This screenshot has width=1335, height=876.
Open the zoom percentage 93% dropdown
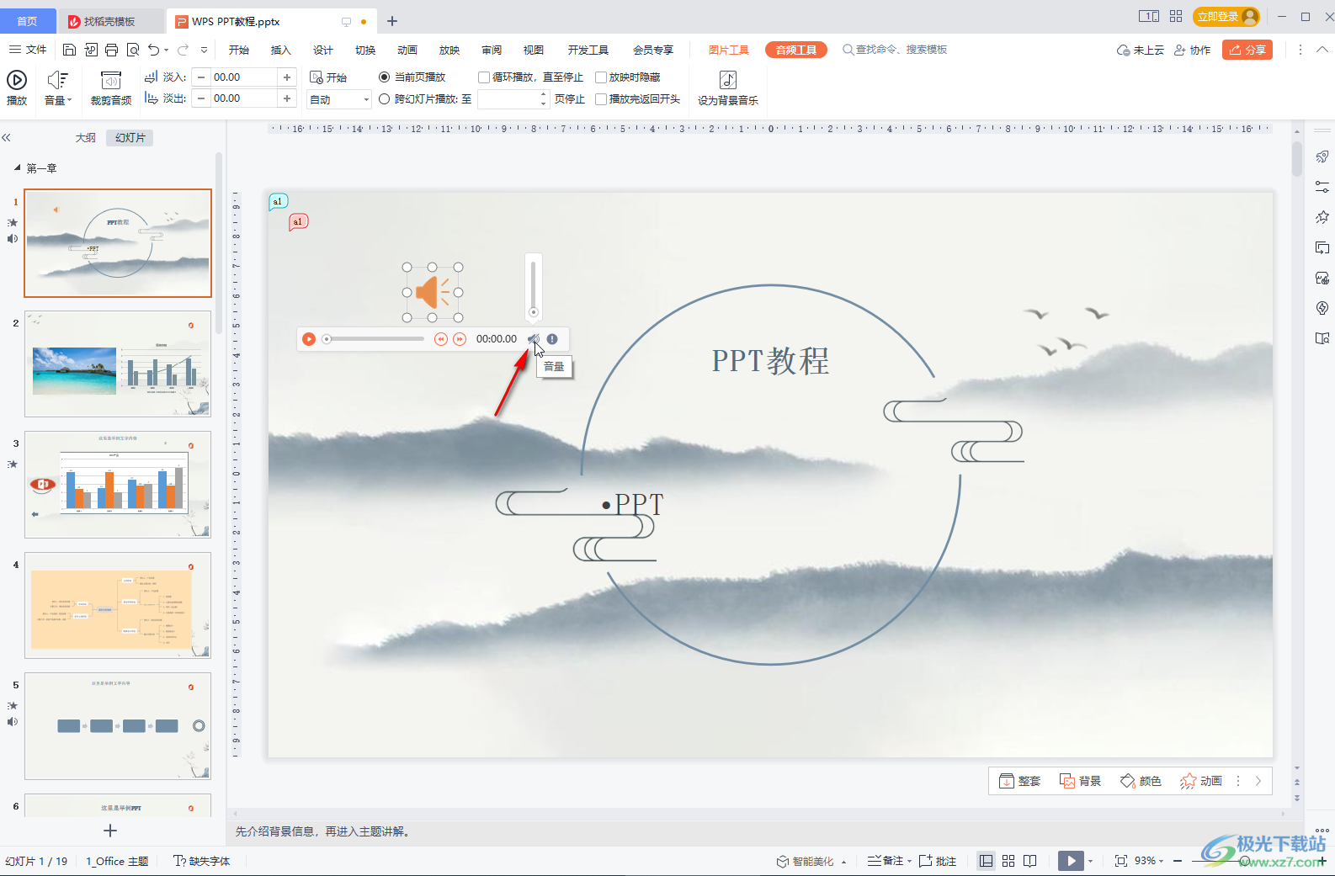(1149, 861)
